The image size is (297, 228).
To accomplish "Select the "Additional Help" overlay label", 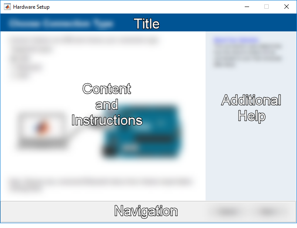I will coord(251,108).
